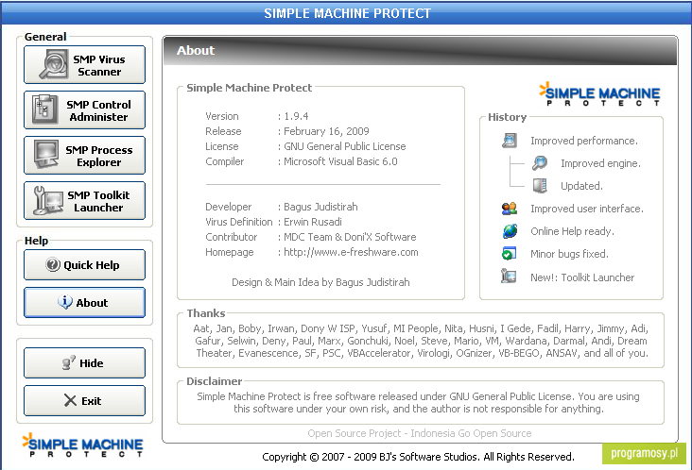This screenshot has width=692, height=470.
Task: Open Quick Help
Action: pyautogui.click(x=84, y=265)
